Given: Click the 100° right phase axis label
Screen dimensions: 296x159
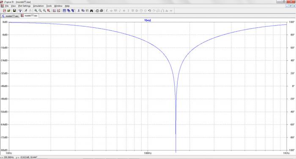Looking at the screenshot, I should point(292,22).
